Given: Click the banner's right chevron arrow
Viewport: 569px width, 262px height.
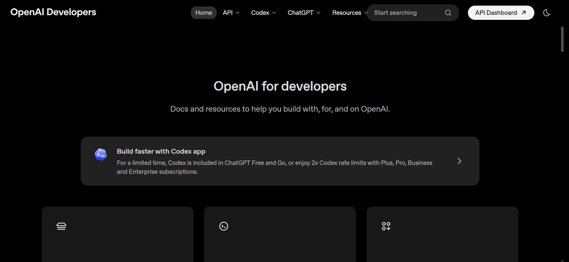Looking at the screenshot, I should pos(459,161).
